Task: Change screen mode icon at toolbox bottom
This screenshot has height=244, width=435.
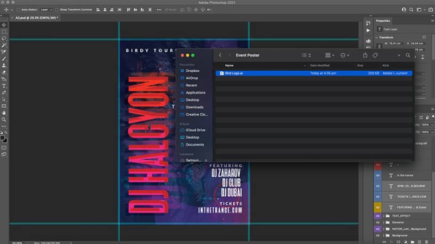Action: pos(4,154)
